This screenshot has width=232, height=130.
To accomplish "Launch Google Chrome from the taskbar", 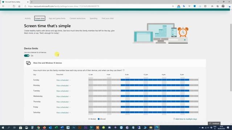I will (x=38, y=127).
